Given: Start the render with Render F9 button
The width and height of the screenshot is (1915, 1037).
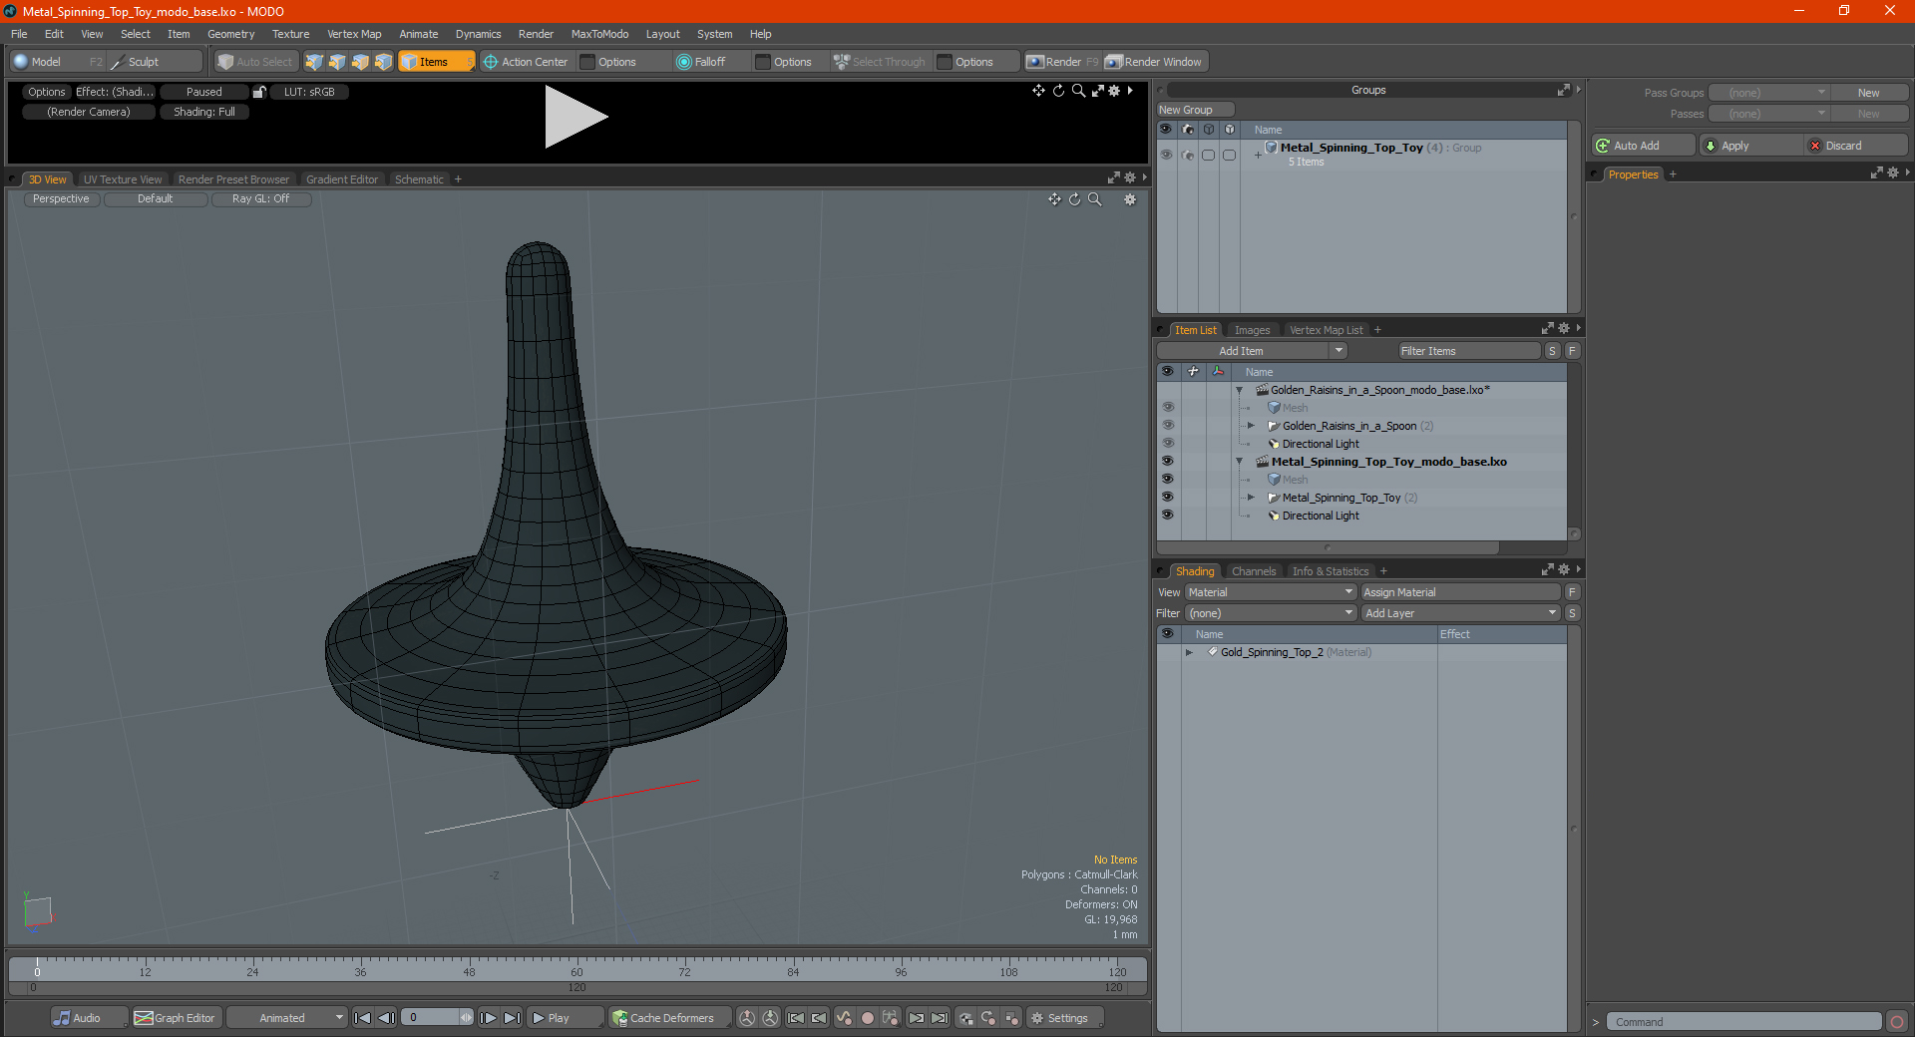Looking at the screenshot, I should click(x=1063, y=62).
